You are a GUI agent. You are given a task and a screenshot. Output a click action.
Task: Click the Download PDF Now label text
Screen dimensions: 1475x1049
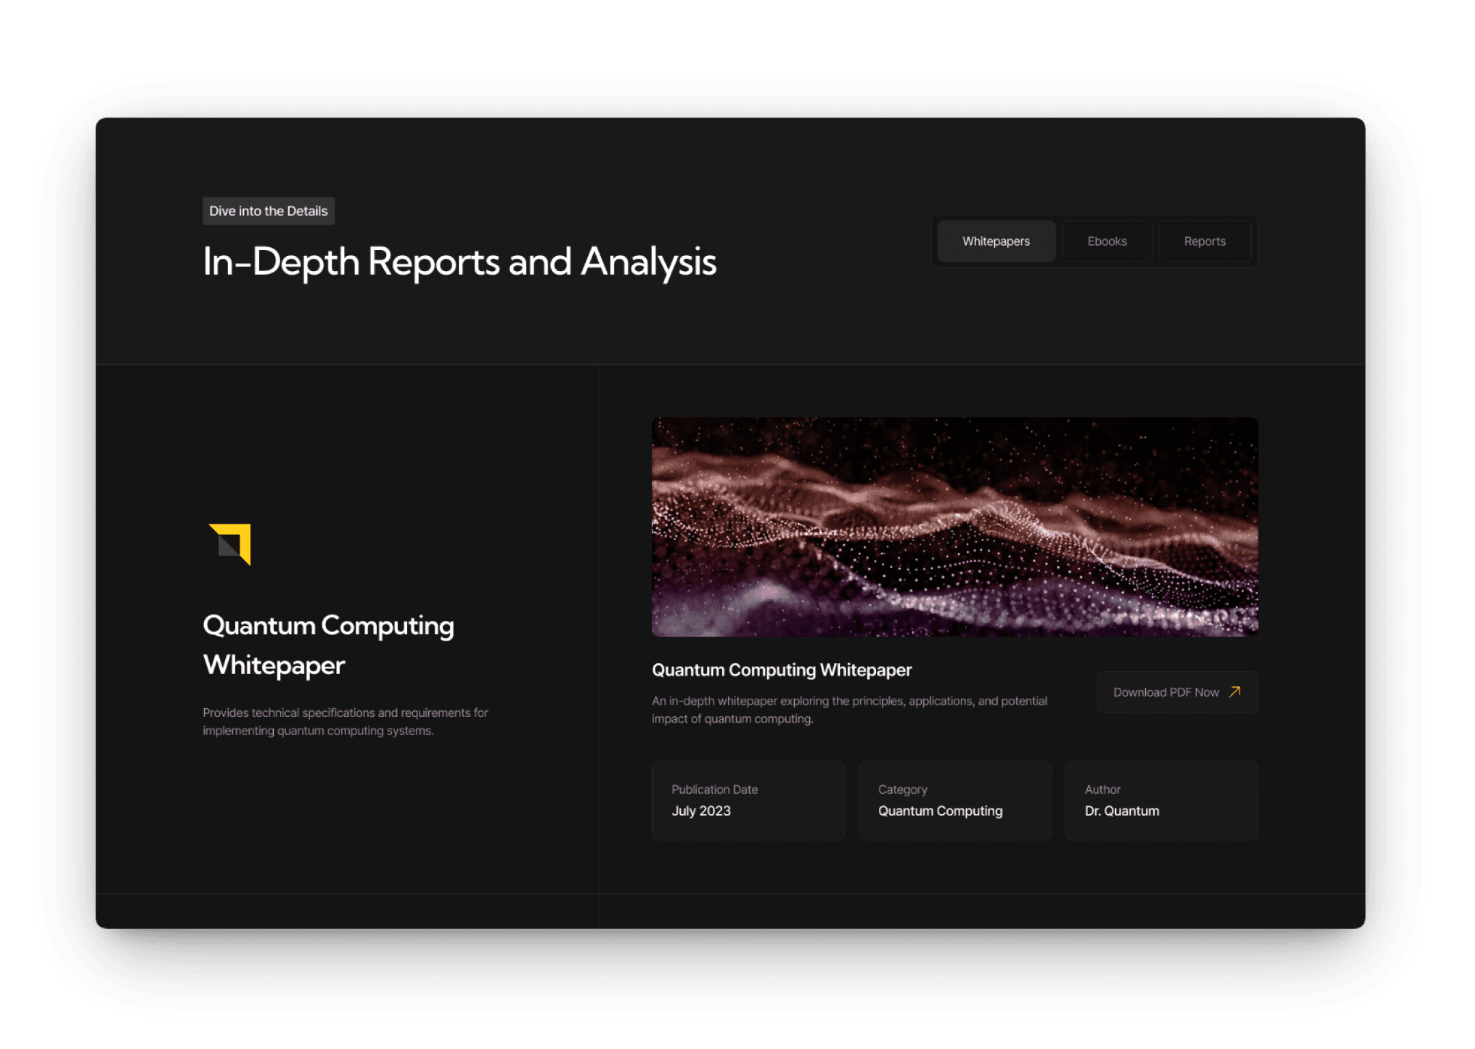point(1166,693)
